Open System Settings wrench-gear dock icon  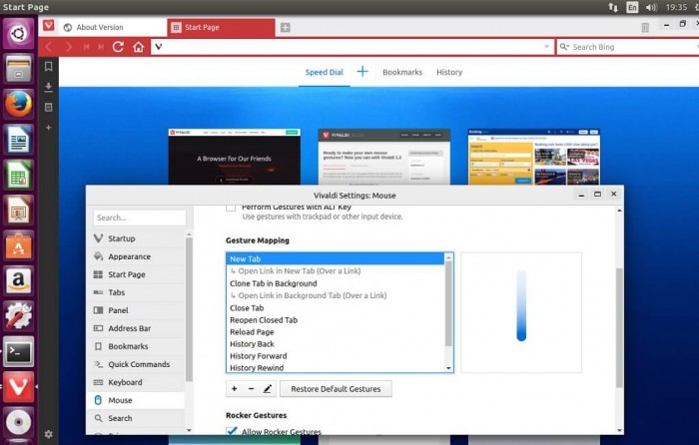coord(18,316)
